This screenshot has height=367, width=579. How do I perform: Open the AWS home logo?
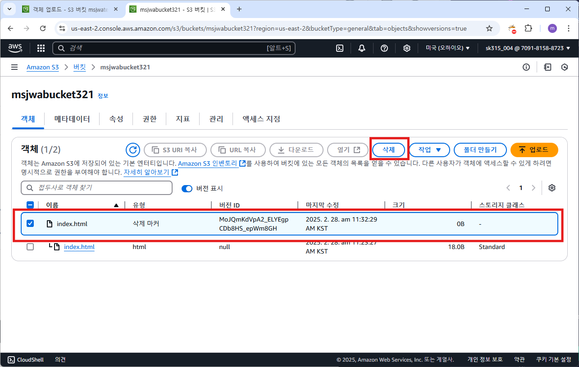[15, 48]
